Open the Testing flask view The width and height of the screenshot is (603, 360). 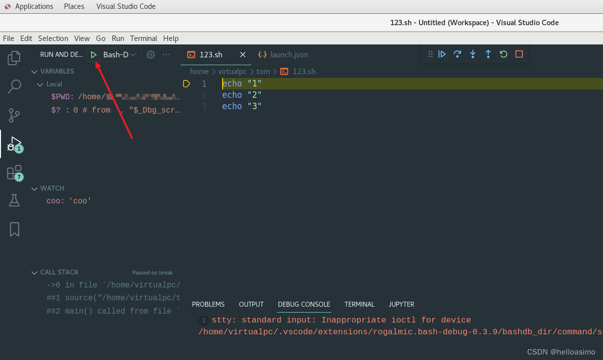click(x=14, y=200)
